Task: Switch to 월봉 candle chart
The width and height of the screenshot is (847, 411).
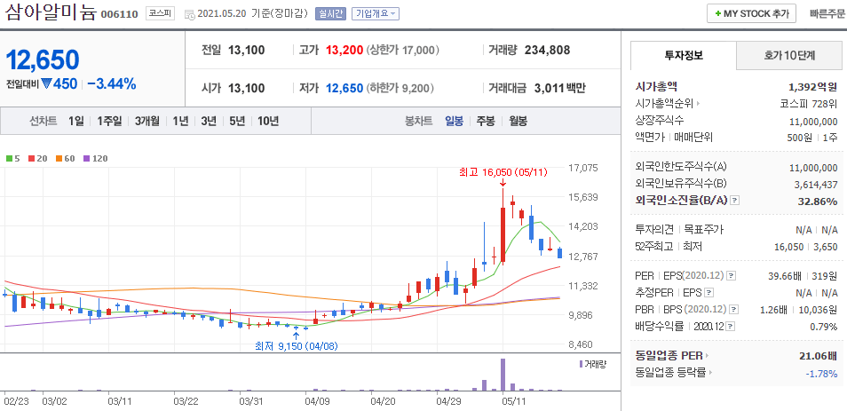Action: (x=518, y=121)
